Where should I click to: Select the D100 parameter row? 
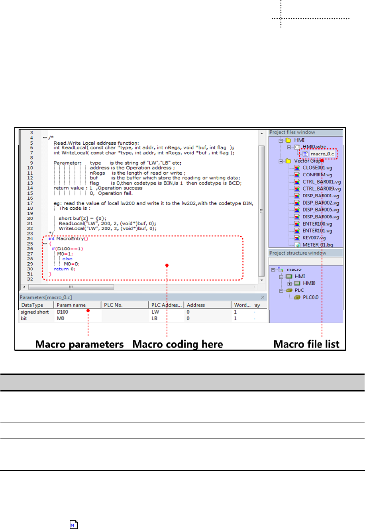click(63, 312)
